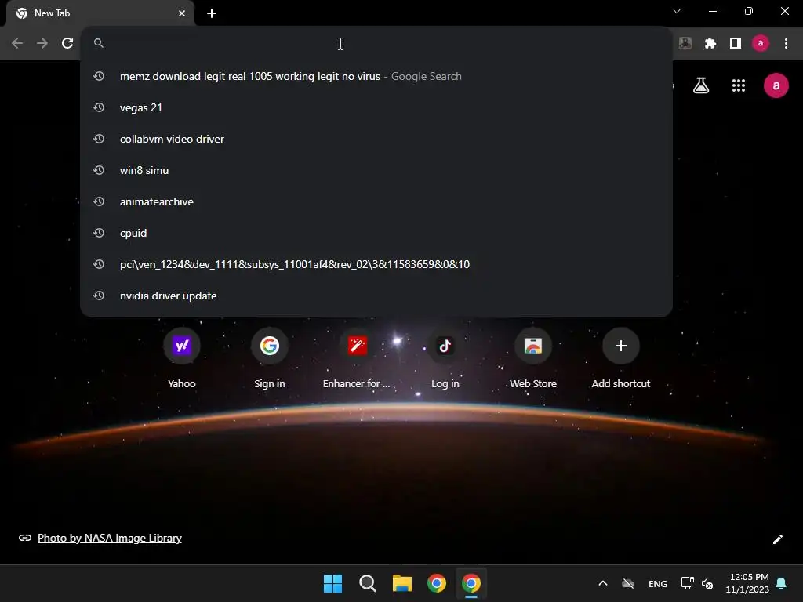
Task: Open the TikTok Log in shortcut
Action: coord(445,358)
